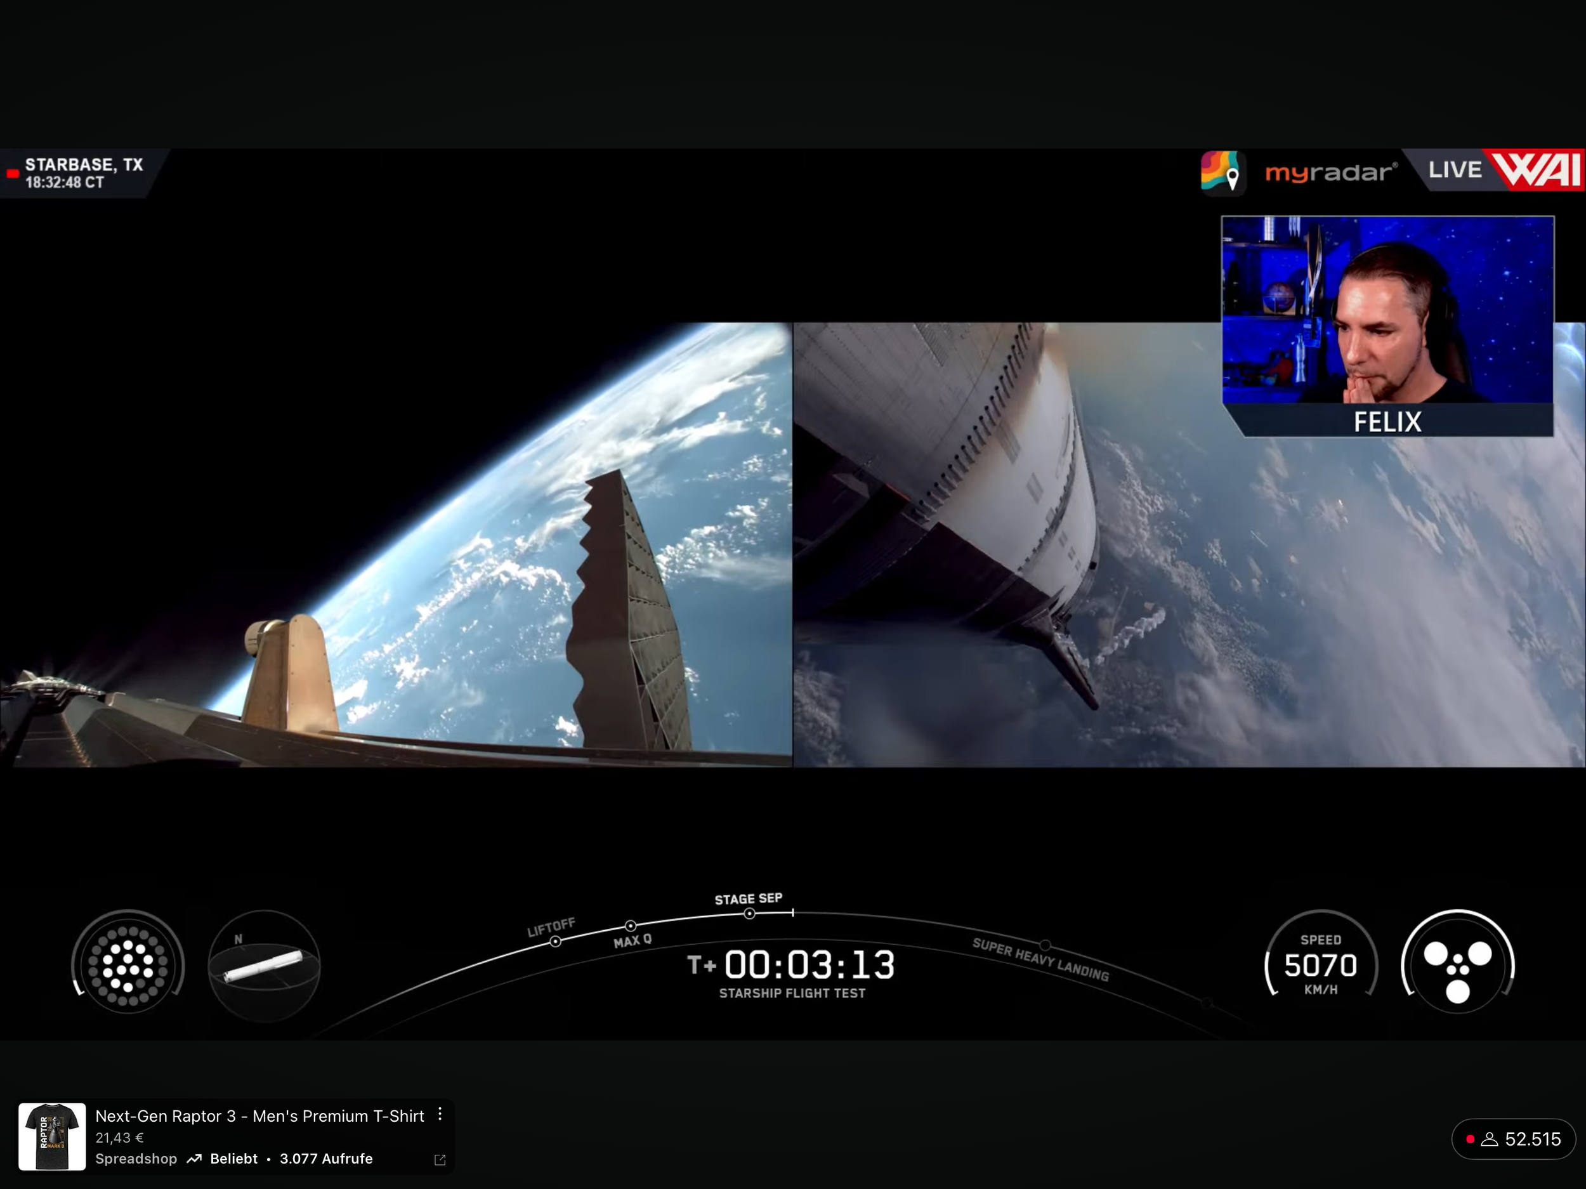The width and height of the screenshot is (1586, 1189).
Task: Open Next-Gen Raptor 3 T-Shirt title link
Action: pyautogui.click(x=259, y=1116)
